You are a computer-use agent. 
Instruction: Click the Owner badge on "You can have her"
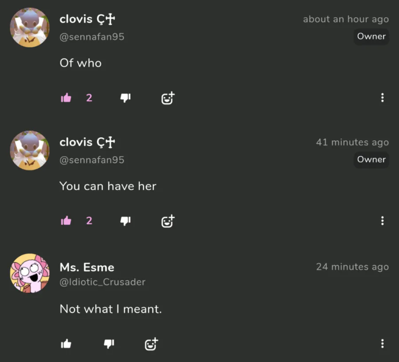pos(371,159)
